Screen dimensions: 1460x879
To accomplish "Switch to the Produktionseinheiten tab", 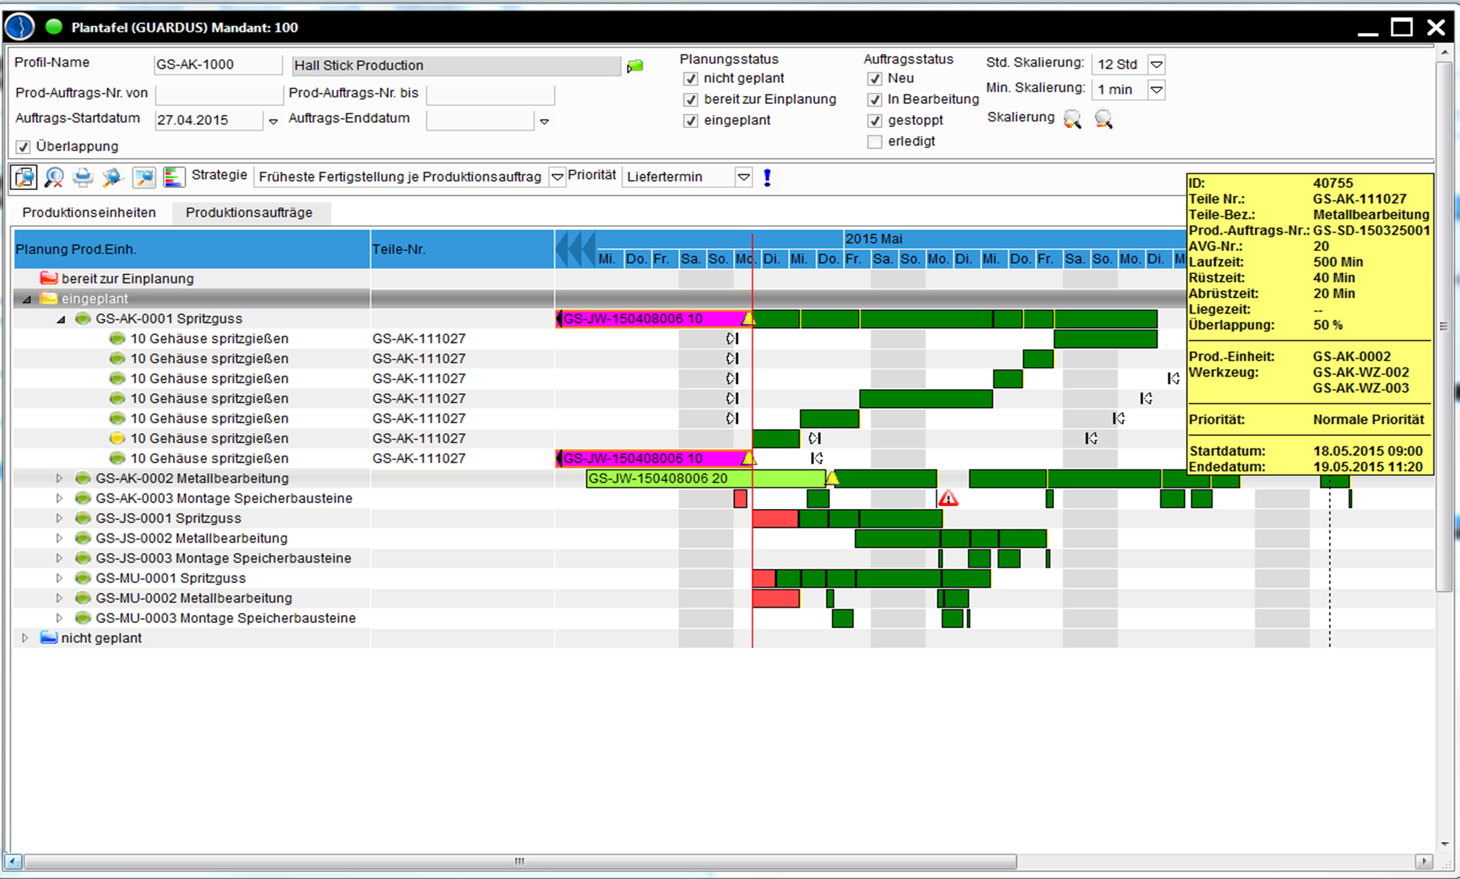I will [x=89, y=213].
